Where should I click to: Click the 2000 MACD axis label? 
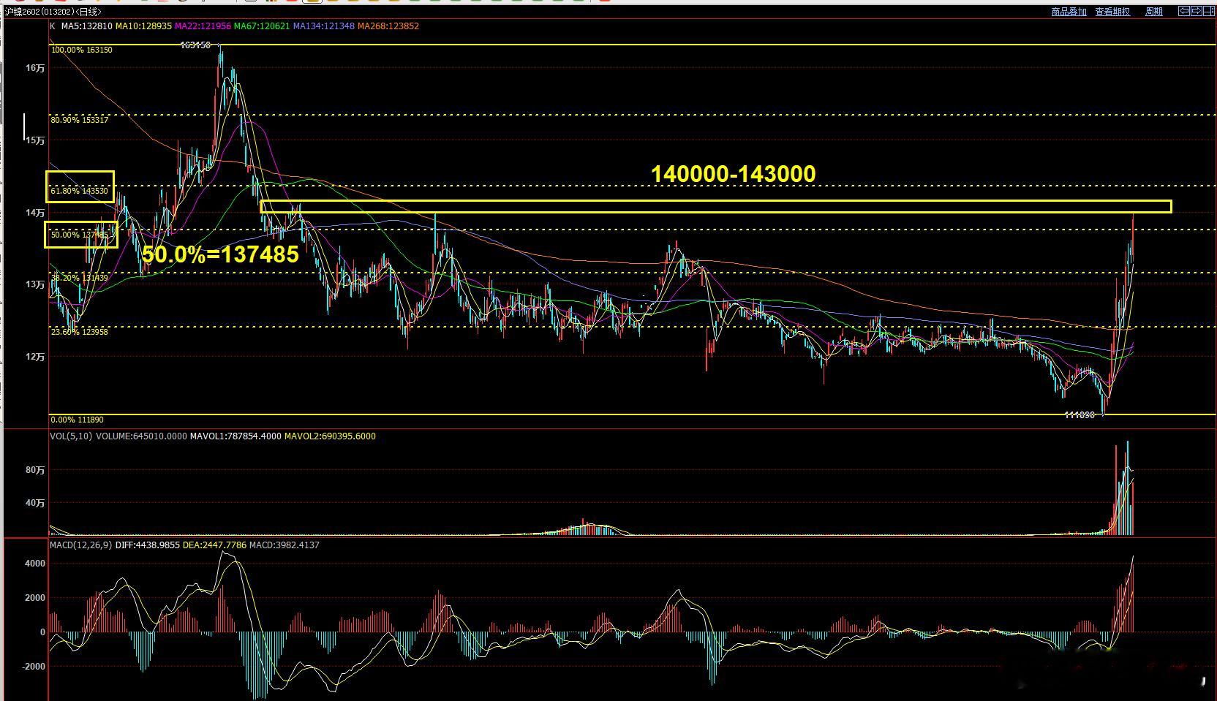[x=35, y=598]
